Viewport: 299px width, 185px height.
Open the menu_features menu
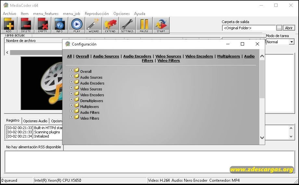click(x=46, y=14)
